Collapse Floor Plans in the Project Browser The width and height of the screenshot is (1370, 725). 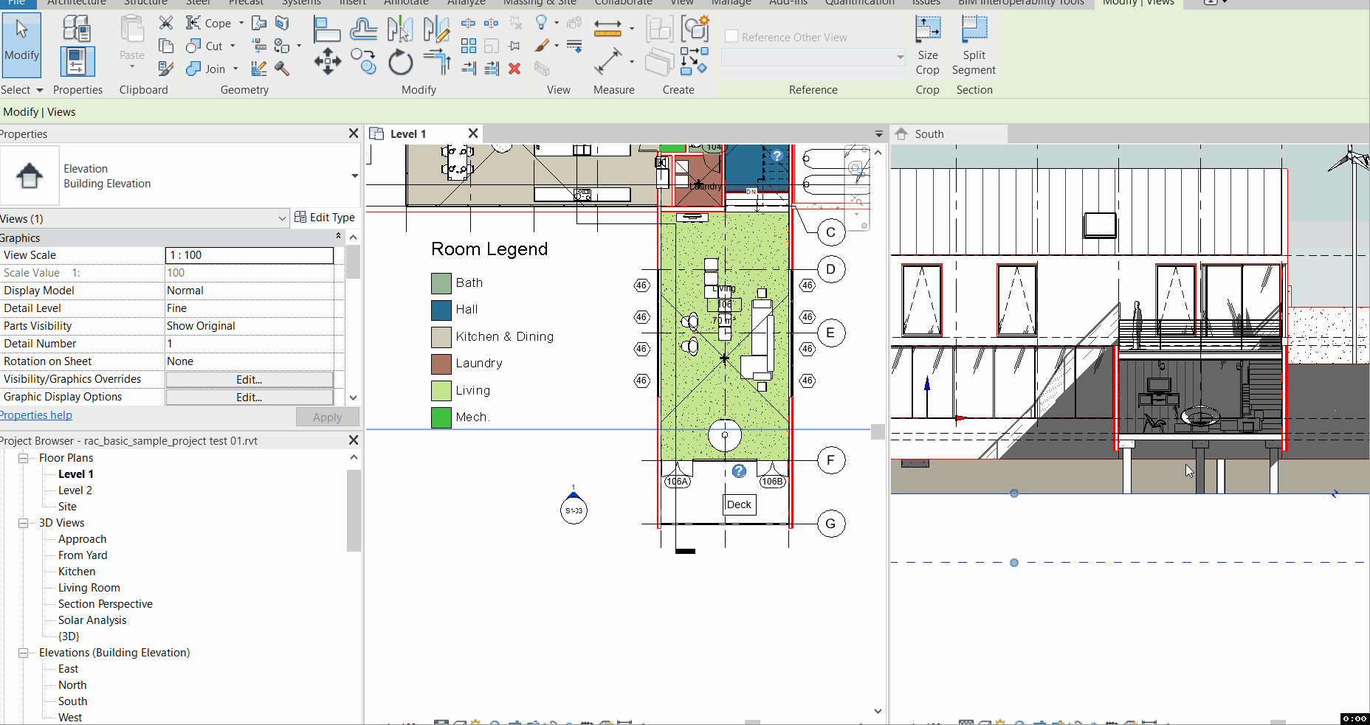click(x=23, y=457)
